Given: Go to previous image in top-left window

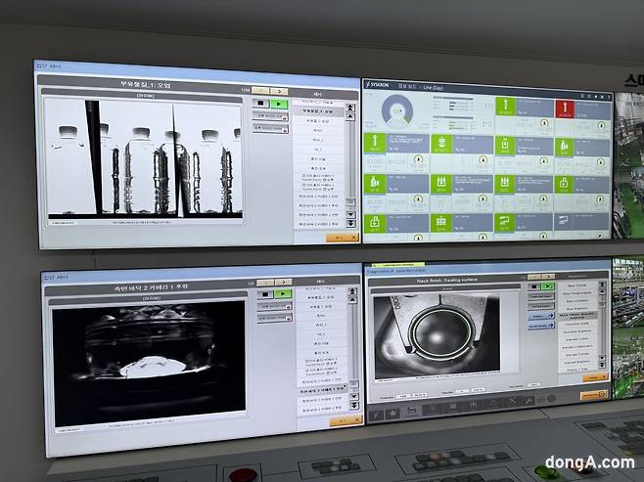Looking at the screenshot, I should (x=260, y=91).
